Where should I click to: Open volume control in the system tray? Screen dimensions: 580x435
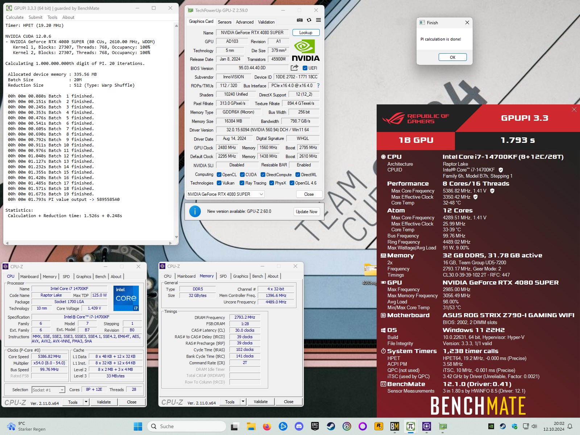tap(534, 426)
